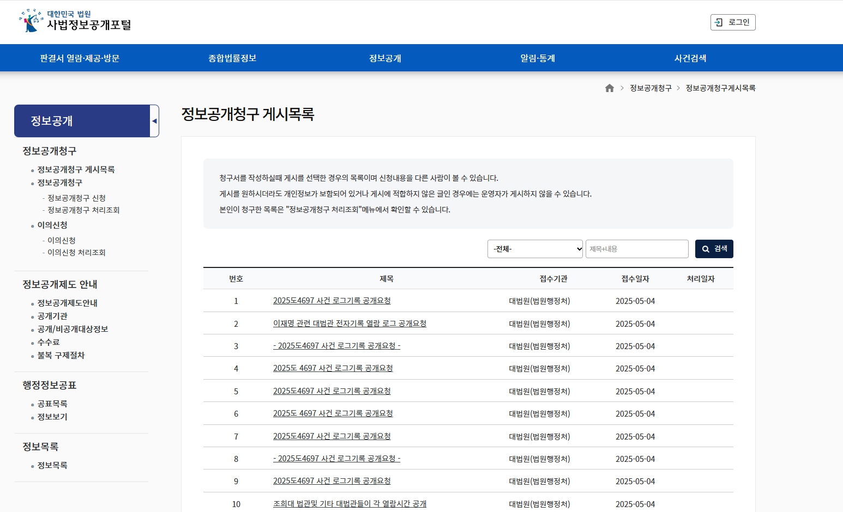
Task: Click the bullet icon next to 공표목록
Action: coord(33,404)
